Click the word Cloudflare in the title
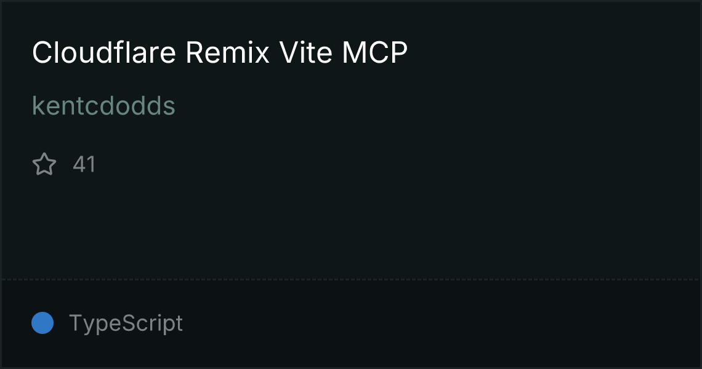 (x=104, y=52)
